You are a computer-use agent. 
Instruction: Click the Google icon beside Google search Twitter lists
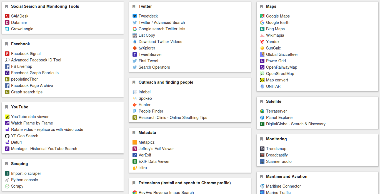(135, 29)
